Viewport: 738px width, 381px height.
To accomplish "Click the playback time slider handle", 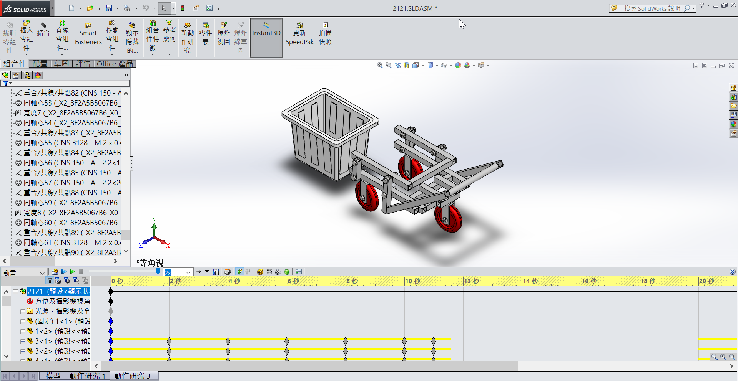I will [x=158, y=271].
